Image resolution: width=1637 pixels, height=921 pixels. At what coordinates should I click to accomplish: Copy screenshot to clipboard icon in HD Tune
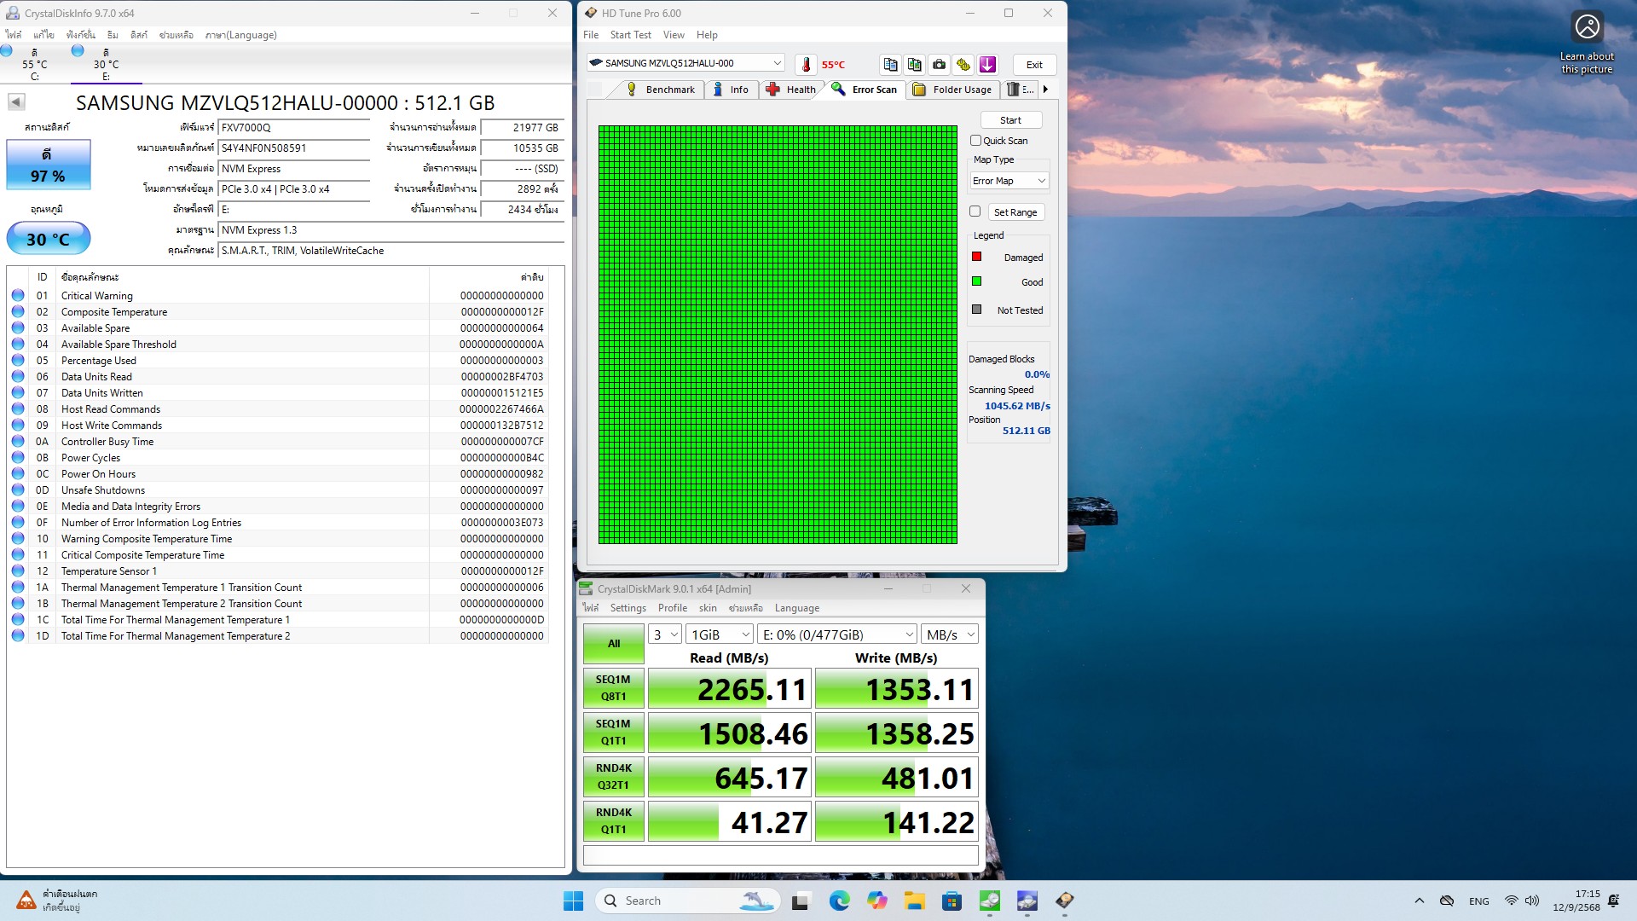914,65
